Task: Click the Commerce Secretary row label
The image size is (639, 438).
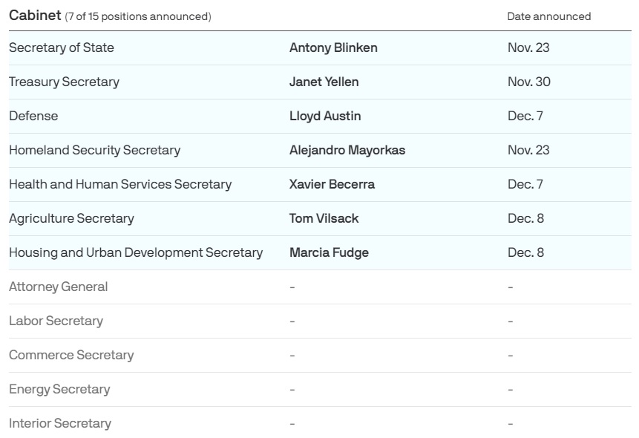Action: [x=71, y=355]
